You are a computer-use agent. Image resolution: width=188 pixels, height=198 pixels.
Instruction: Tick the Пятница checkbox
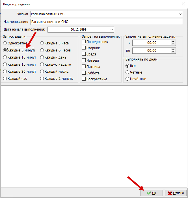click(84, 67)
